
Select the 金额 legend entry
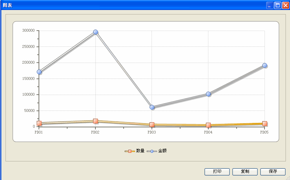point(157,151)
